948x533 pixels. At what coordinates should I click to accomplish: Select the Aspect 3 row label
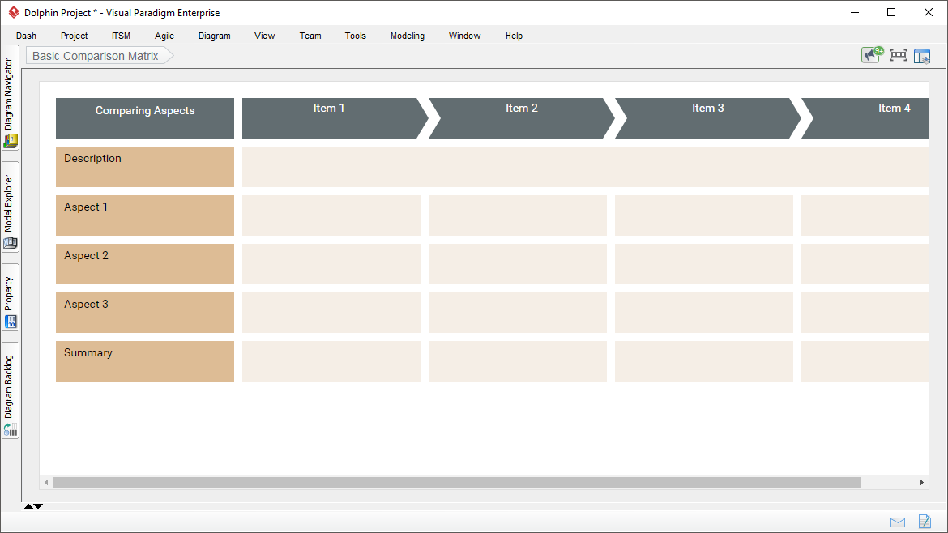tap(144, 313)
